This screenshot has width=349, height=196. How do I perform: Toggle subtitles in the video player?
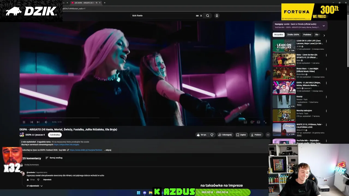[x=245, y=122]
